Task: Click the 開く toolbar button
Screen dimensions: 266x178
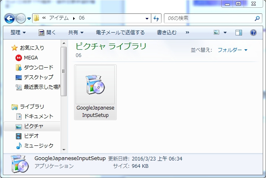Action: 47,32
